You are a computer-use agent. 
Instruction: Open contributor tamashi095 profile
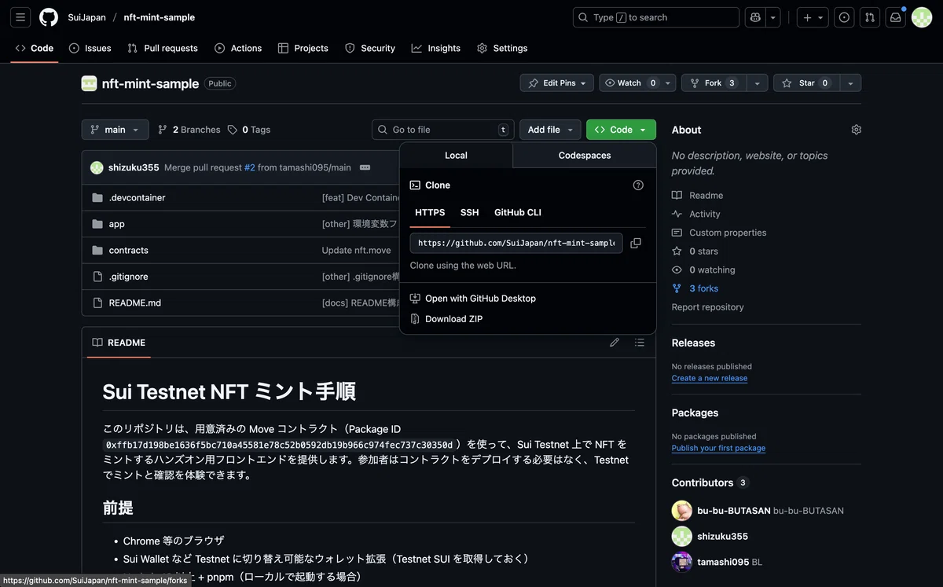coord(722,562)
